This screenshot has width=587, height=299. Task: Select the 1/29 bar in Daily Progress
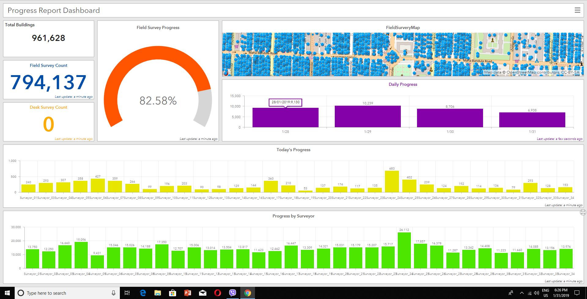[x=367, y=117]
